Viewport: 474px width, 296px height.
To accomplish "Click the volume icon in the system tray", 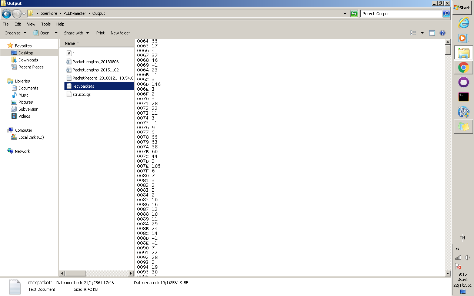I will [x=466, y=258].
